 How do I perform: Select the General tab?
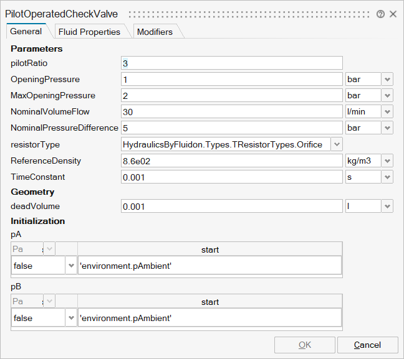(26, 31)
